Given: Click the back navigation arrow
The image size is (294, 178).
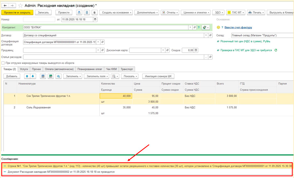Looking at the screenshot, I should pos(5,5).
